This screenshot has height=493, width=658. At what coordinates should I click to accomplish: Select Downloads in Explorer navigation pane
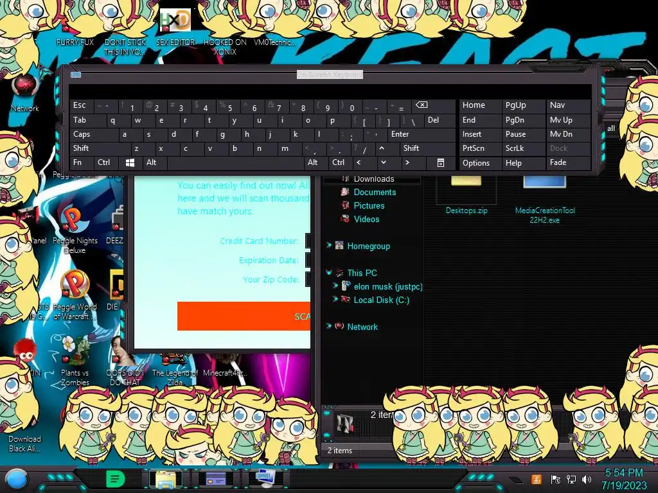373,179
